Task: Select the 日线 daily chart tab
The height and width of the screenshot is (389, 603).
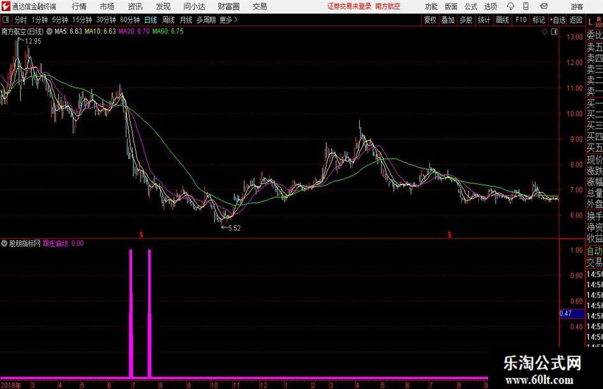Action: click(151, 20)
